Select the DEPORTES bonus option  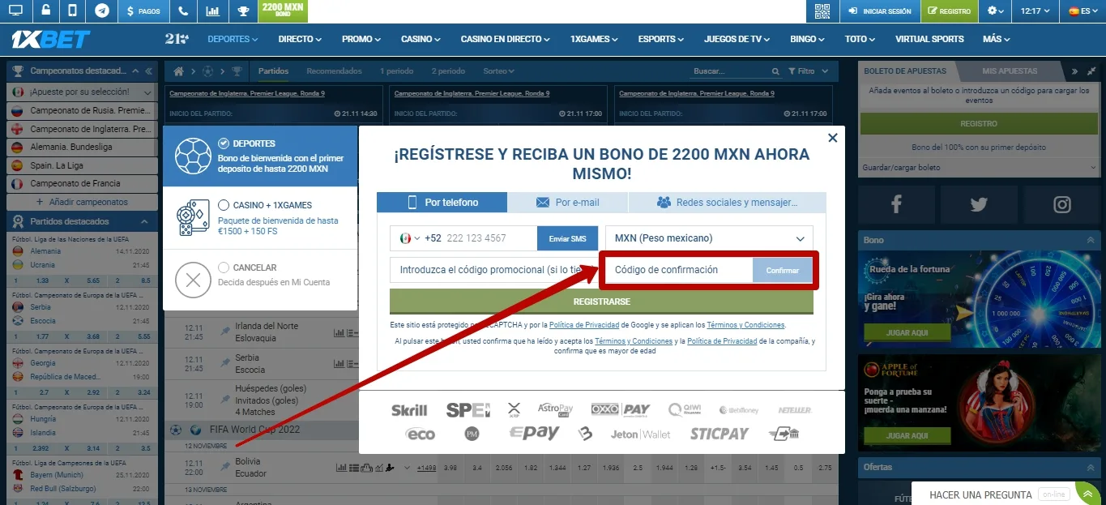coord(260,156)
